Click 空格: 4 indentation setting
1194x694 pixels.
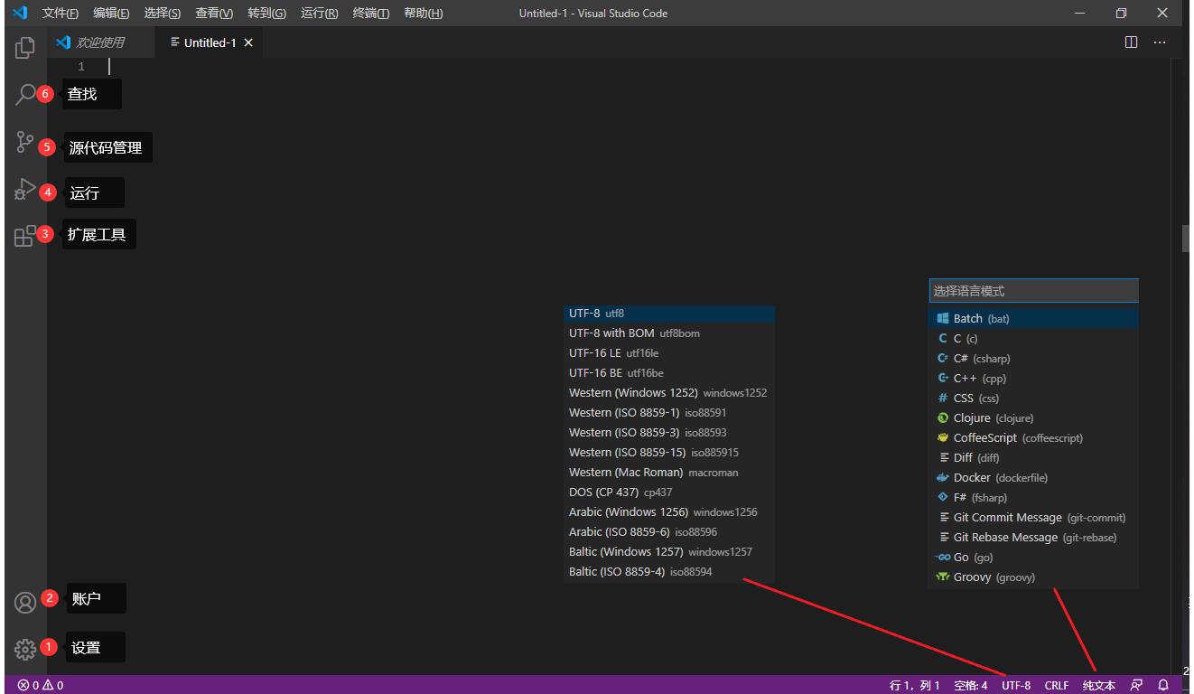tap(971, 685)
